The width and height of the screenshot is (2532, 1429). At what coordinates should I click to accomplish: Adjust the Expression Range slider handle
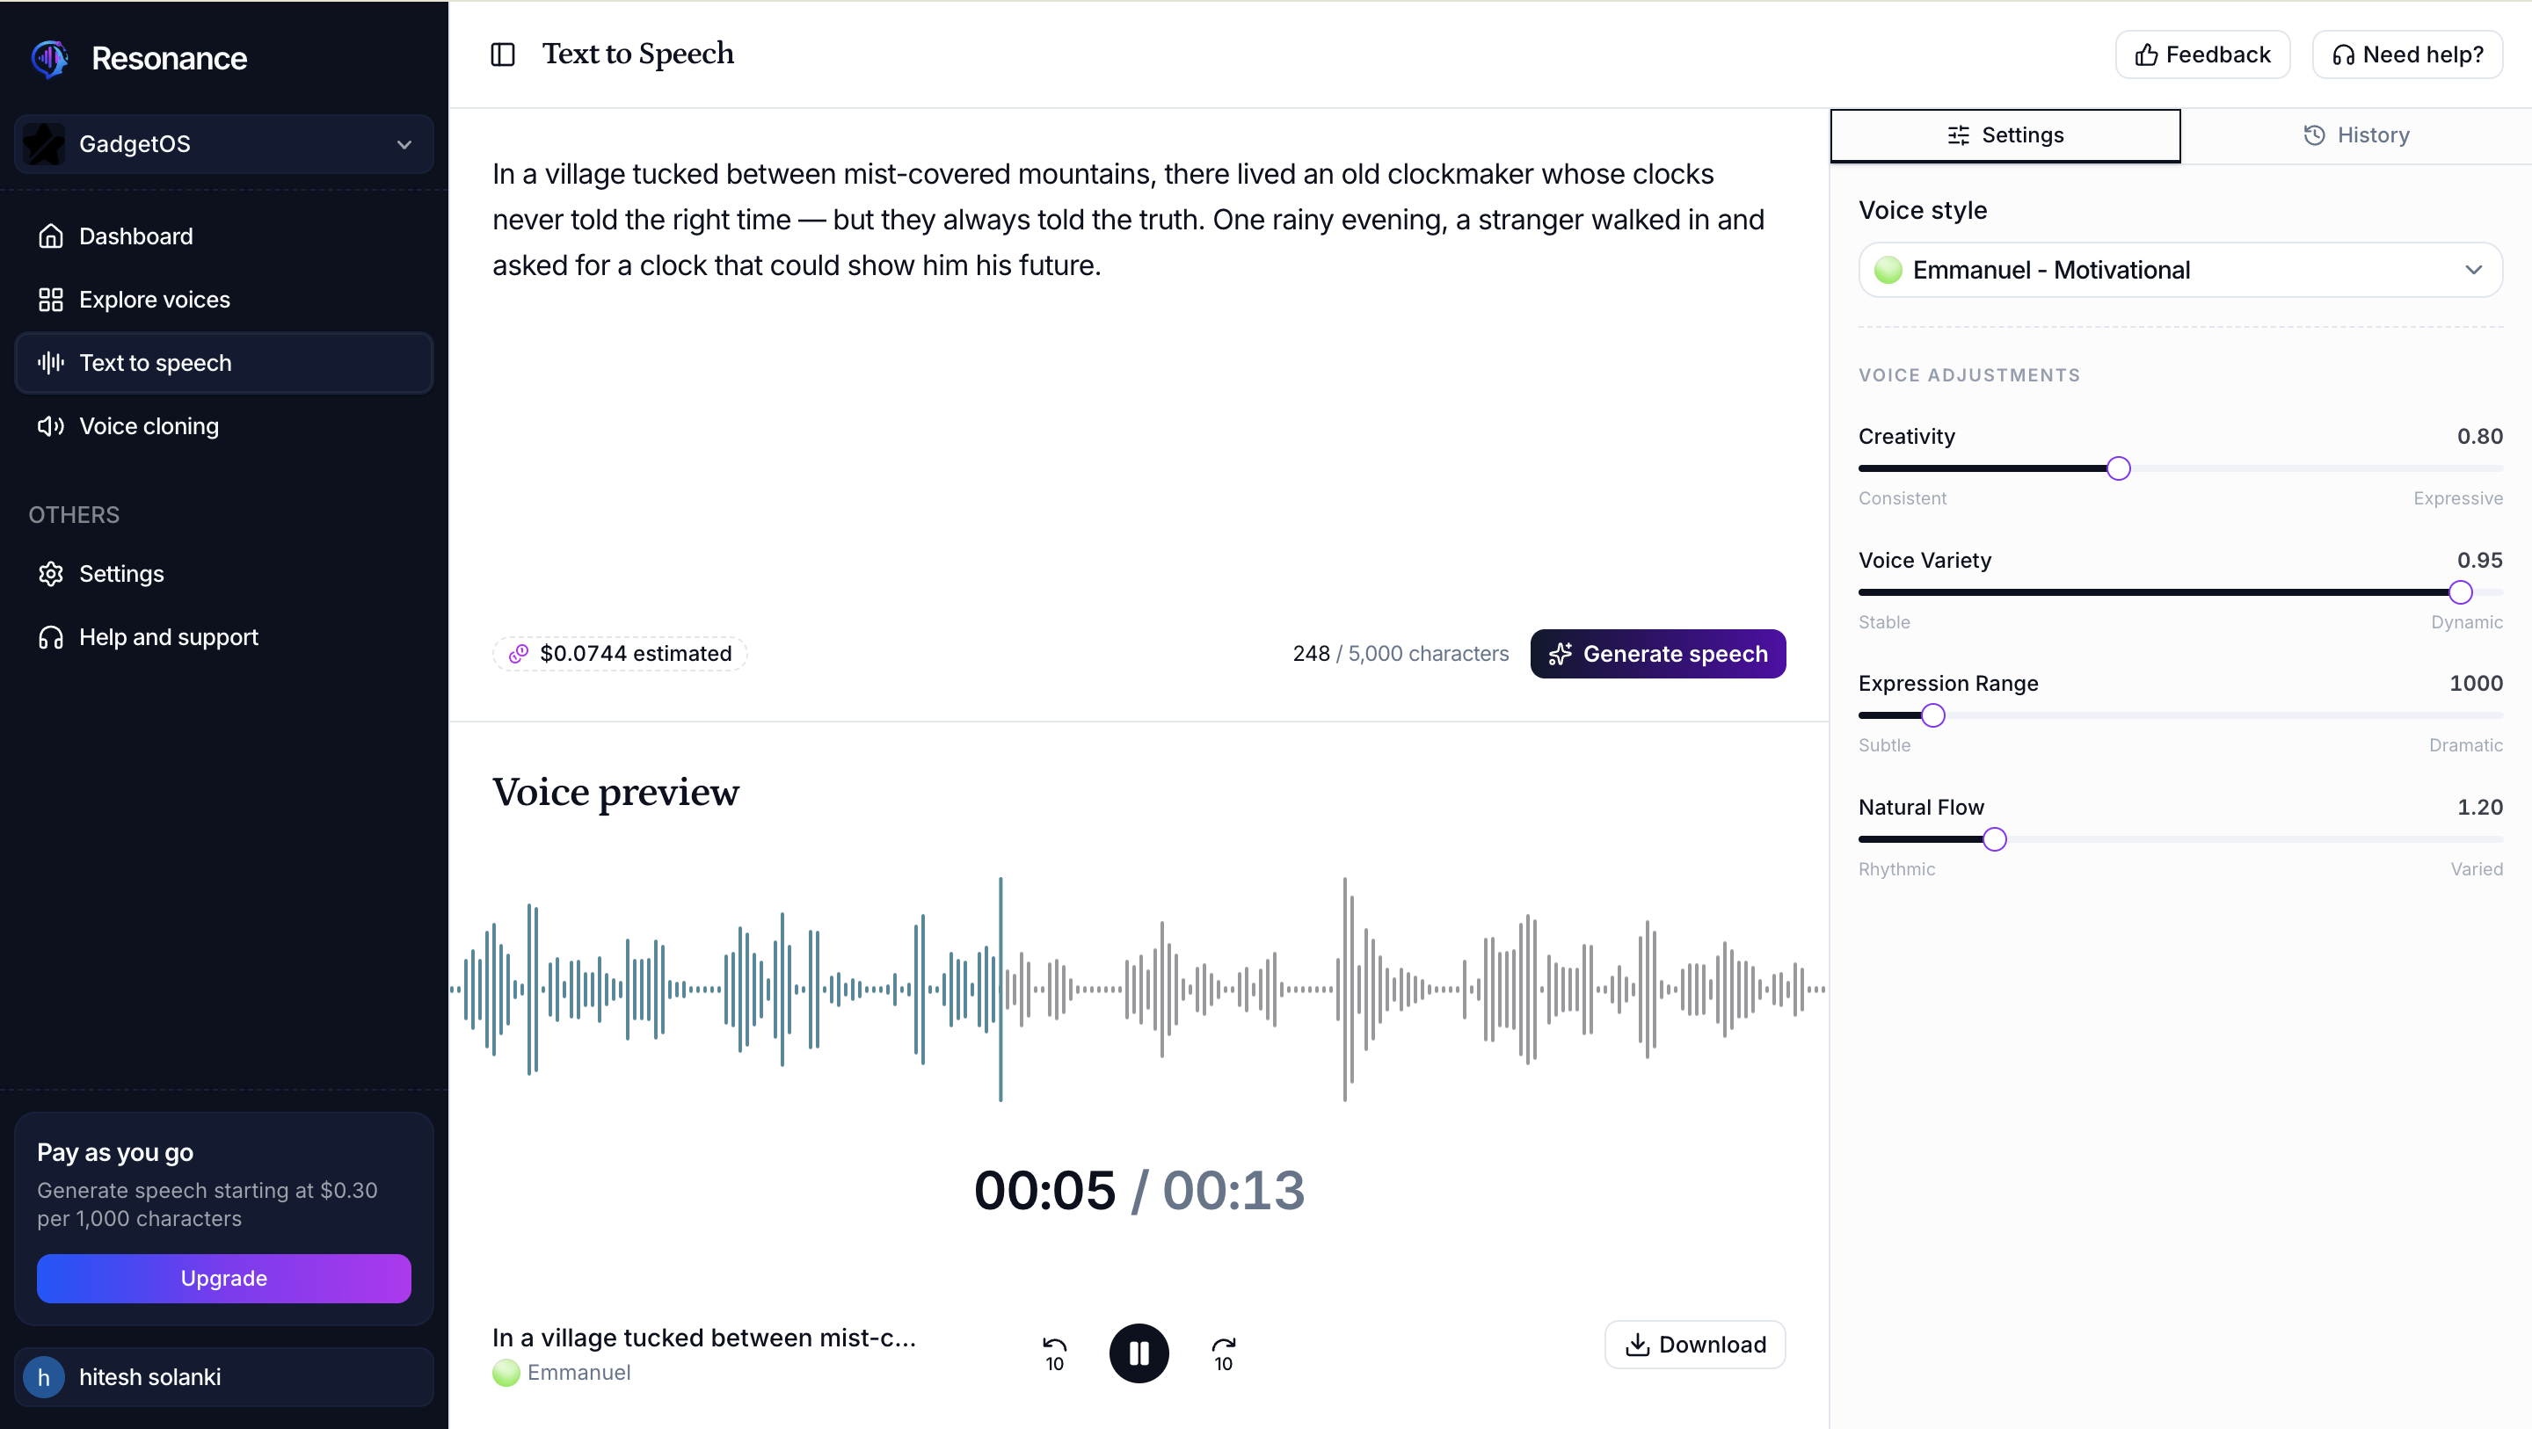tap(1932, 715)
